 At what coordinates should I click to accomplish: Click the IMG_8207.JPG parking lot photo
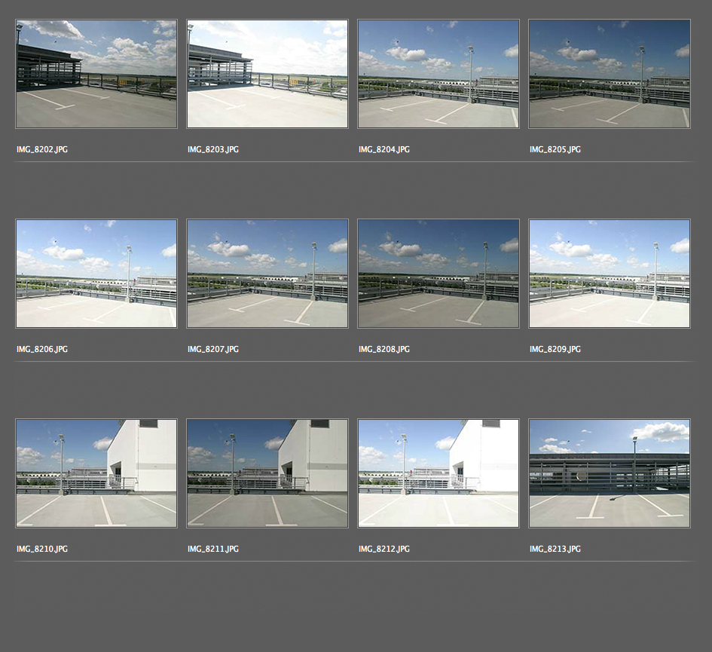pos(267,274)
